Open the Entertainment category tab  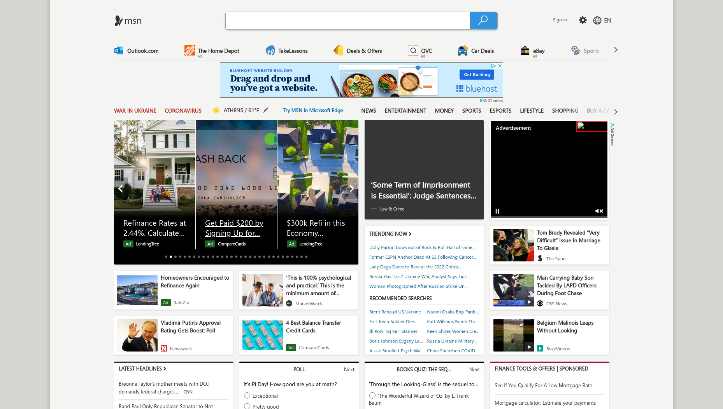(405, 111)
